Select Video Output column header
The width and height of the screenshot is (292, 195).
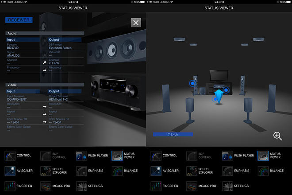click(65, 91)
